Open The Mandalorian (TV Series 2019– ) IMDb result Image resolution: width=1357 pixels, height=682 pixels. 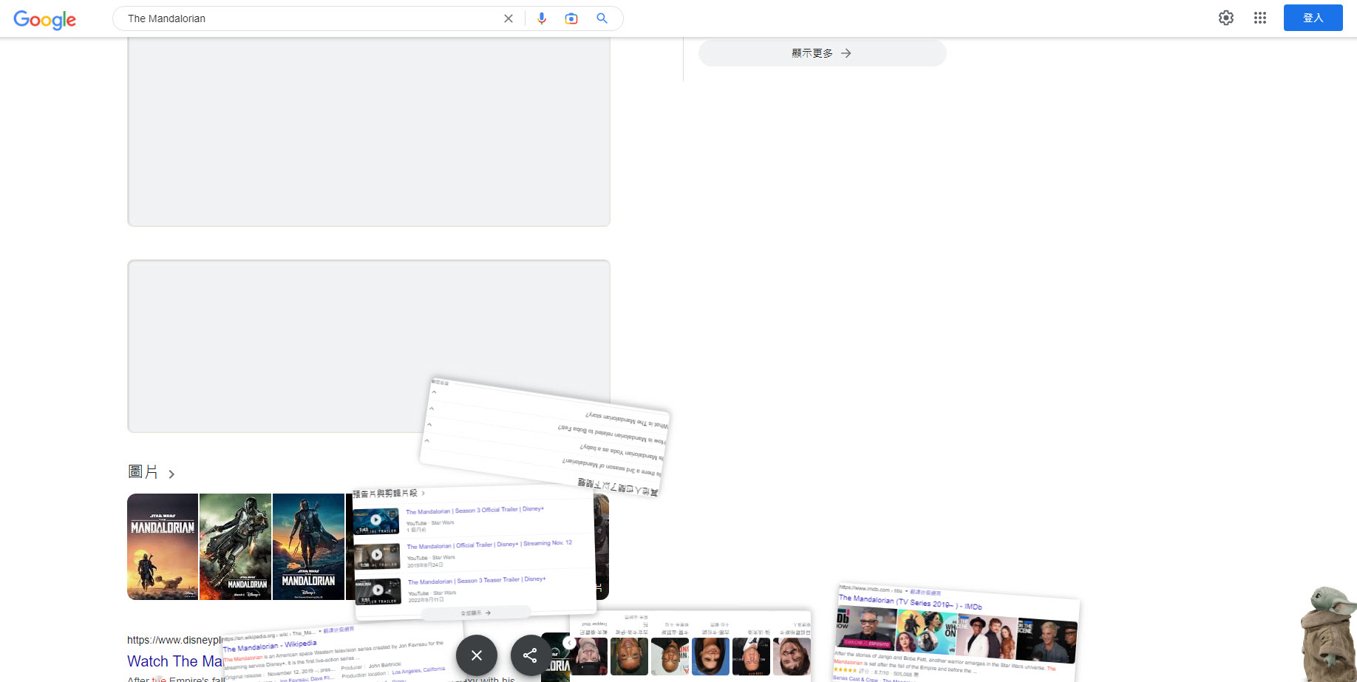click(x=910, y=603)
